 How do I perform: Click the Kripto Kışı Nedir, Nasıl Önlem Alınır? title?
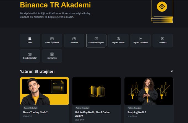(93, 114)
